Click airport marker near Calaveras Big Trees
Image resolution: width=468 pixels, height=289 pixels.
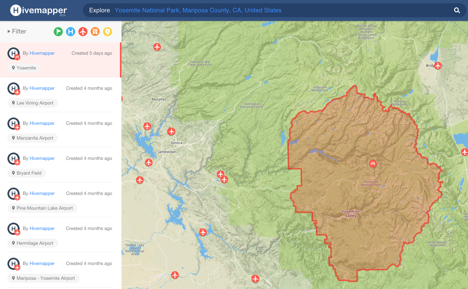[157, 47]
